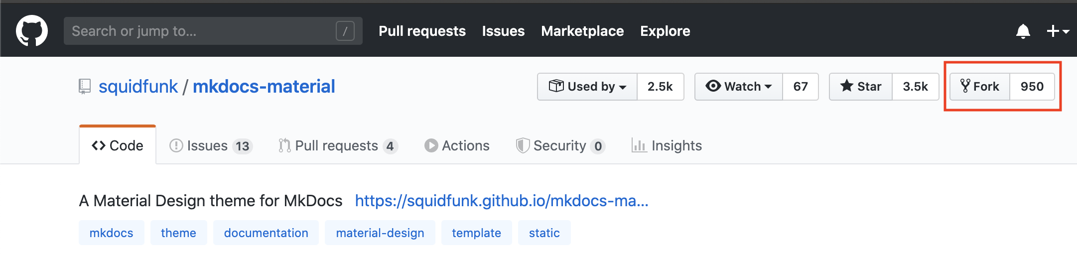This screenshot has height=260, width=1077.
Task: Click the Issues count badge 13
Action: [243, 146]
